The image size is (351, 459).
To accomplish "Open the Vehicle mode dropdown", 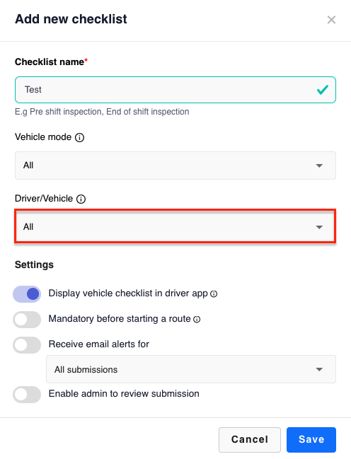I will (x=175, y=165).
